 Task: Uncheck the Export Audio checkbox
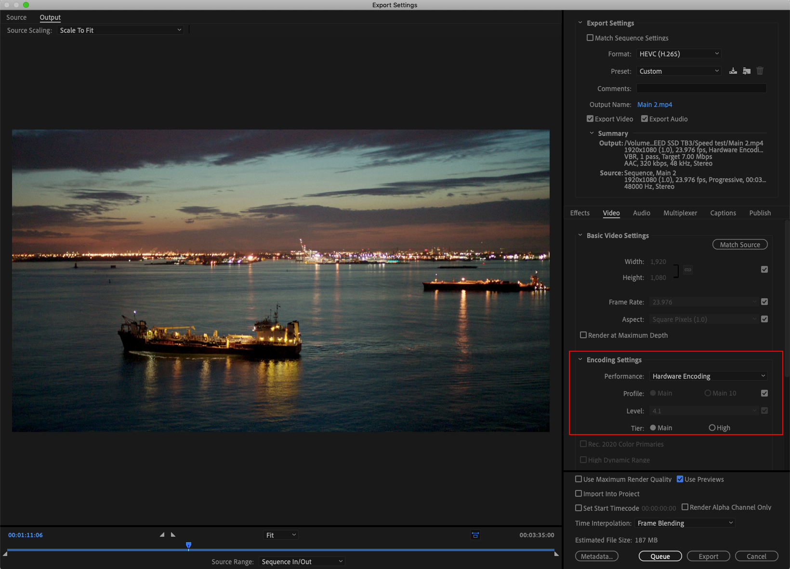coord(645,119)
